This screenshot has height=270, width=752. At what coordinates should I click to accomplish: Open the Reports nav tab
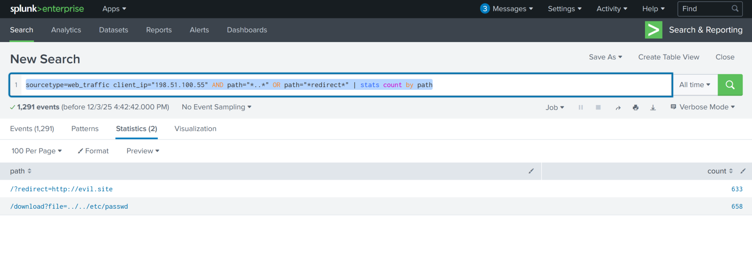pyautogui.click(x=159, y=30)
